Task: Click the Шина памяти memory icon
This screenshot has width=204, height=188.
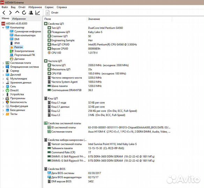Action: point(49,86)
